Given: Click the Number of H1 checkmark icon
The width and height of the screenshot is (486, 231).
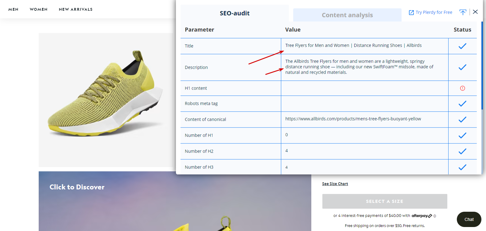Looking at the screenshot, I should click(462, 136).
